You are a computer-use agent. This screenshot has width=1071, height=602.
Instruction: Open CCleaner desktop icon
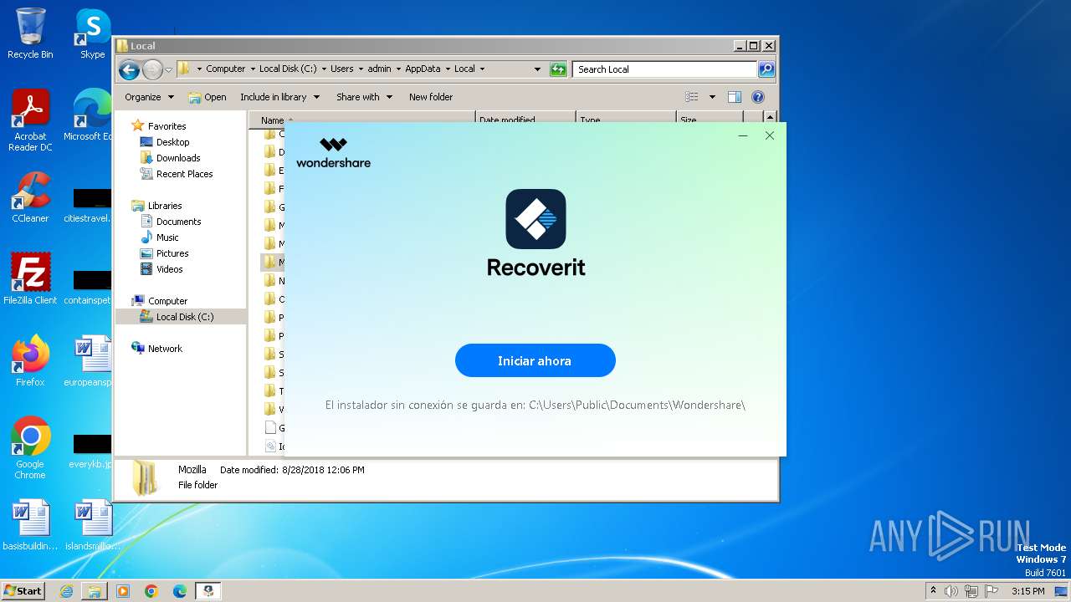30,198
